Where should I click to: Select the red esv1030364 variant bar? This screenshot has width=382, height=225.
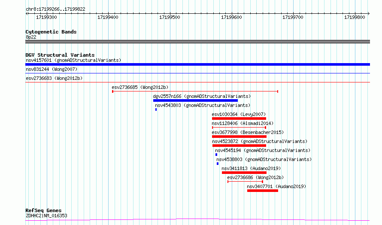click(239, 119)
